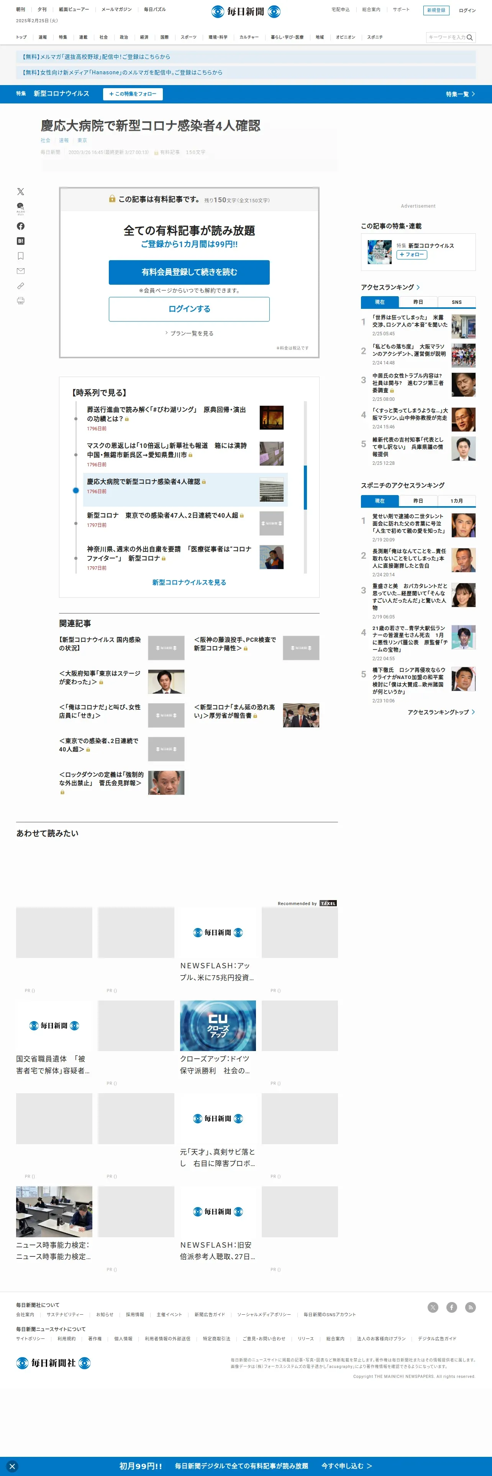The height and width of the screenshot is (1476, 492).
Task: Select 昨日 tab in Sponichi ranking
Action: point(418,501)
